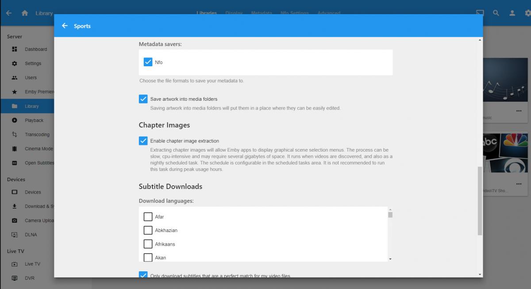The width and height of the screenshot is (531, 289).
Task: Click the DVR icon in sidebar
Action: click(15, 278)
